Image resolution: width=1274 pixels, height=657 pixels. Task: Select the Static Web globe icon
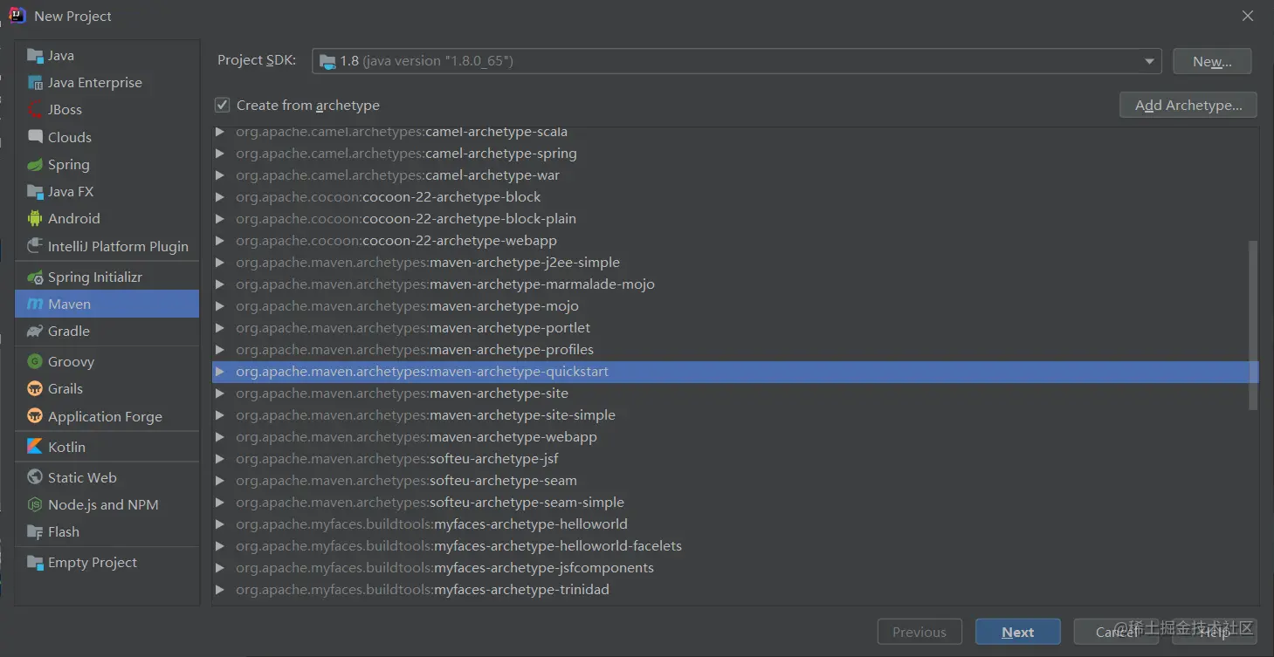pyautogui.click(x=35, y=476)
